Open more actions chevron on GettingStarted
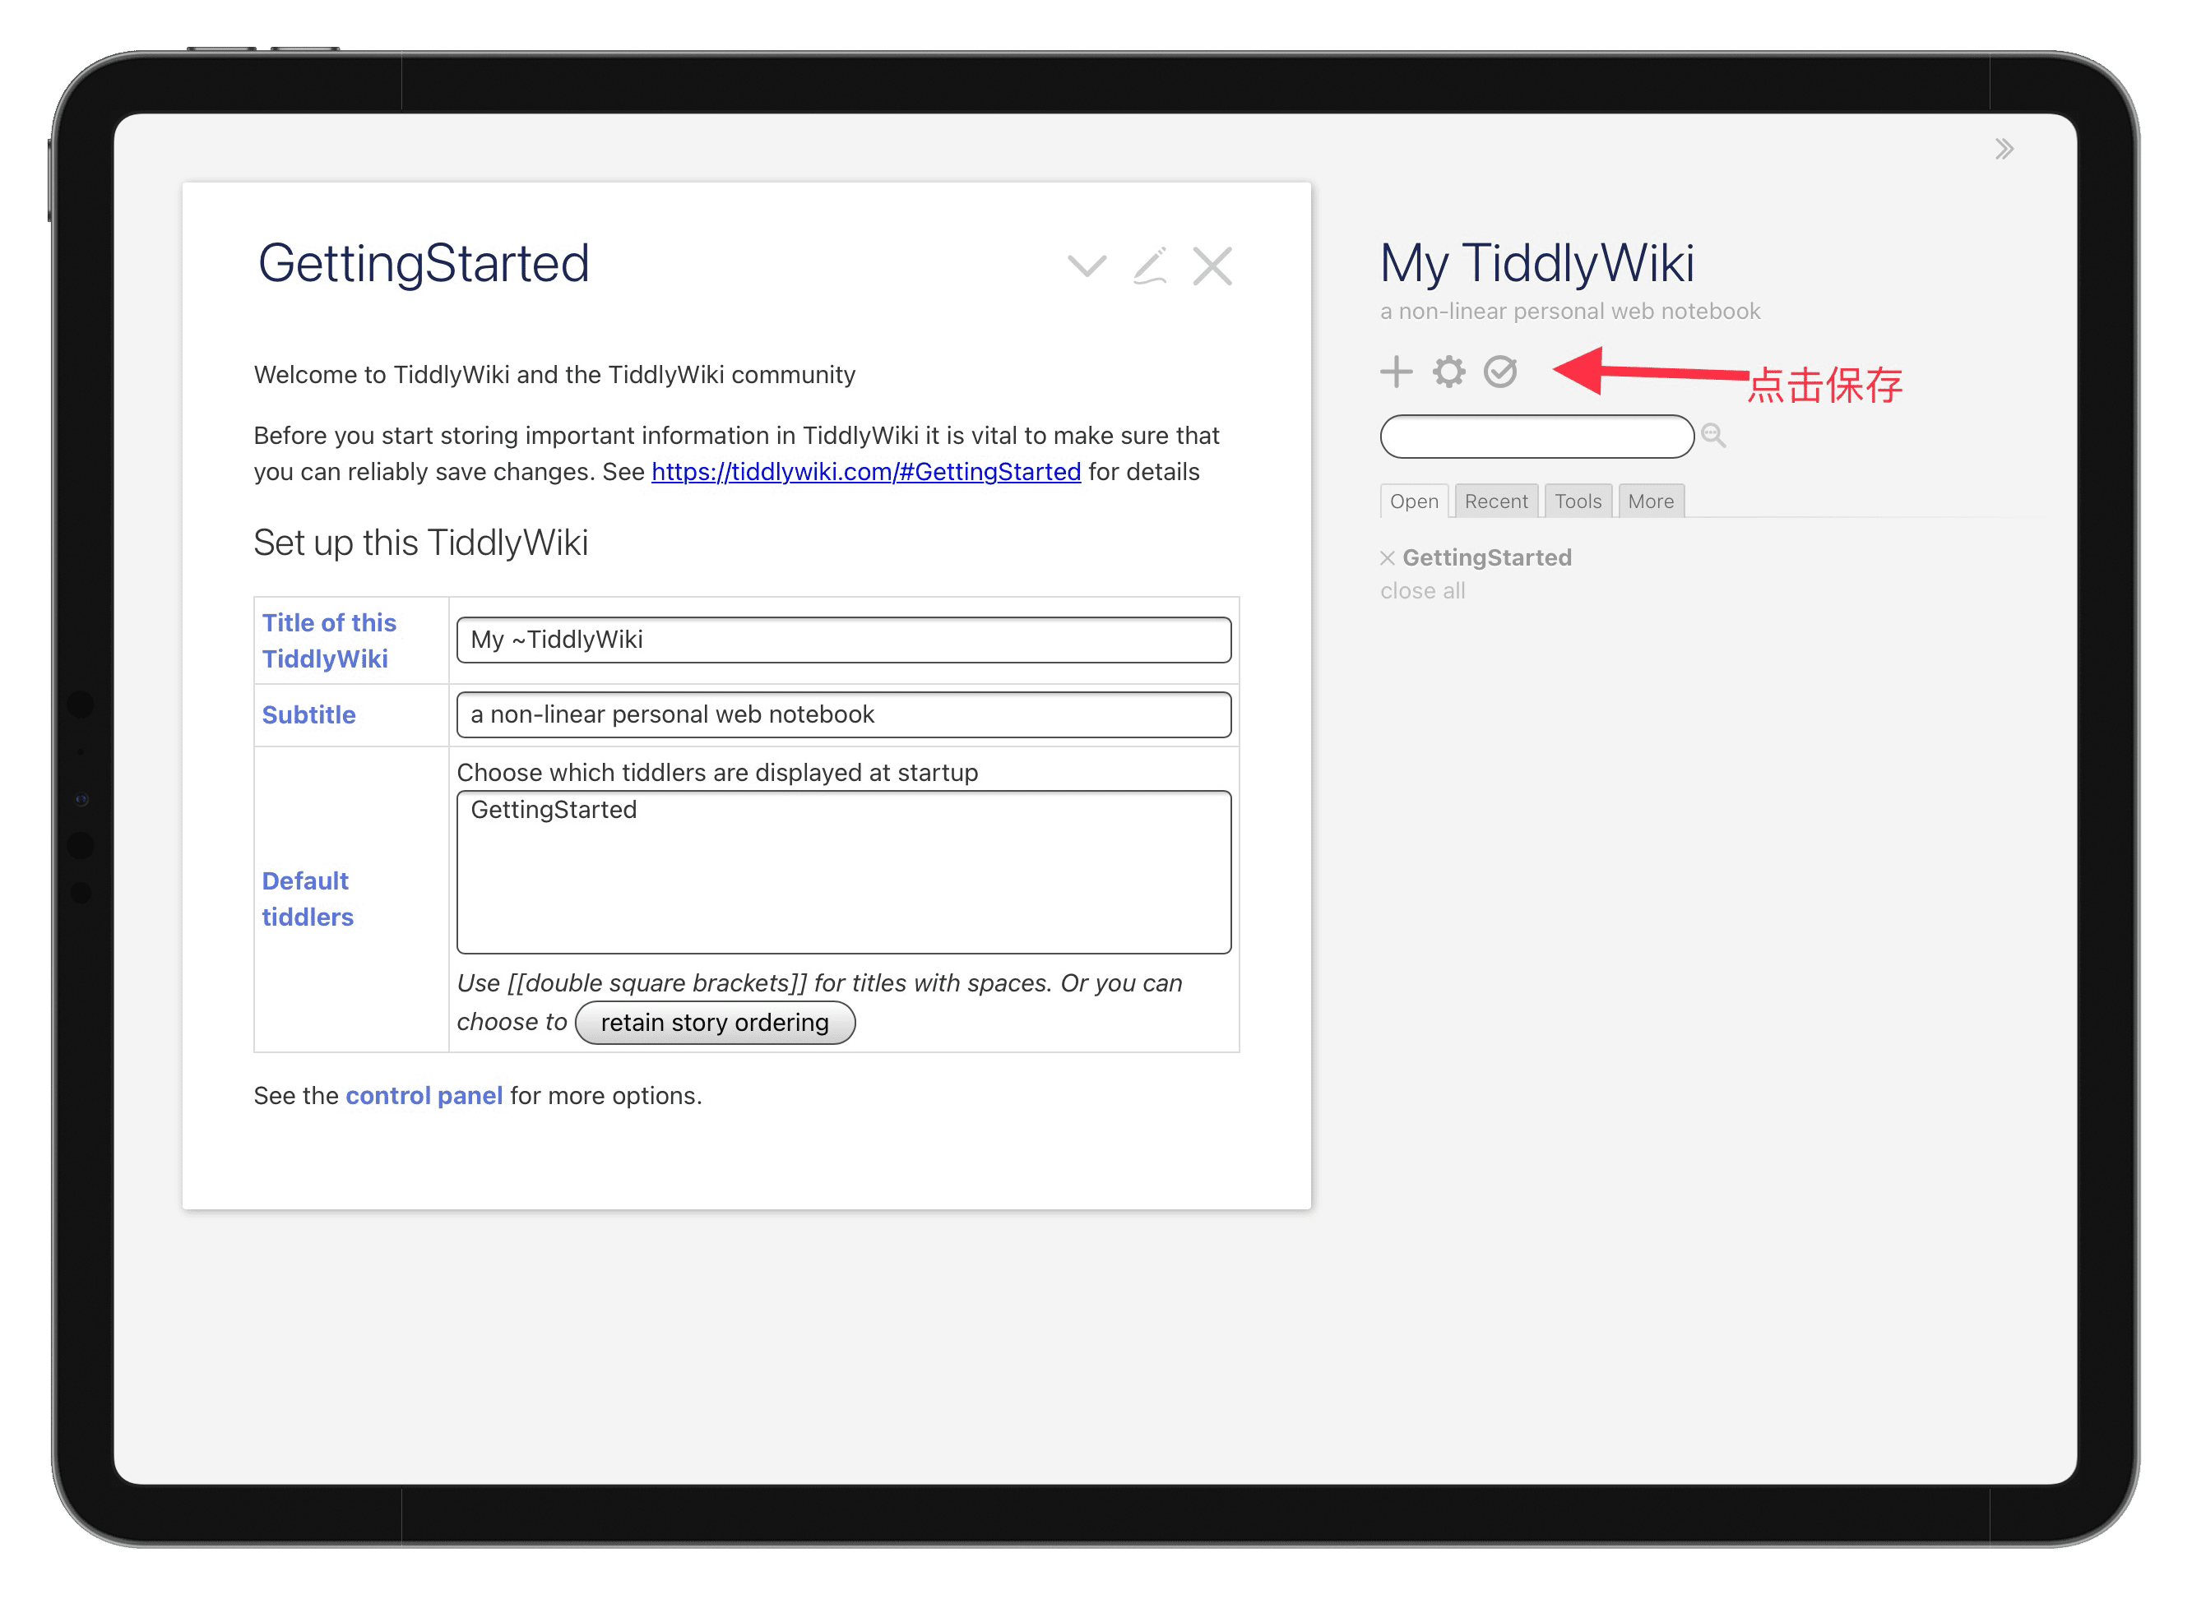2192x1599 pixels. [x=1087, y=266]
